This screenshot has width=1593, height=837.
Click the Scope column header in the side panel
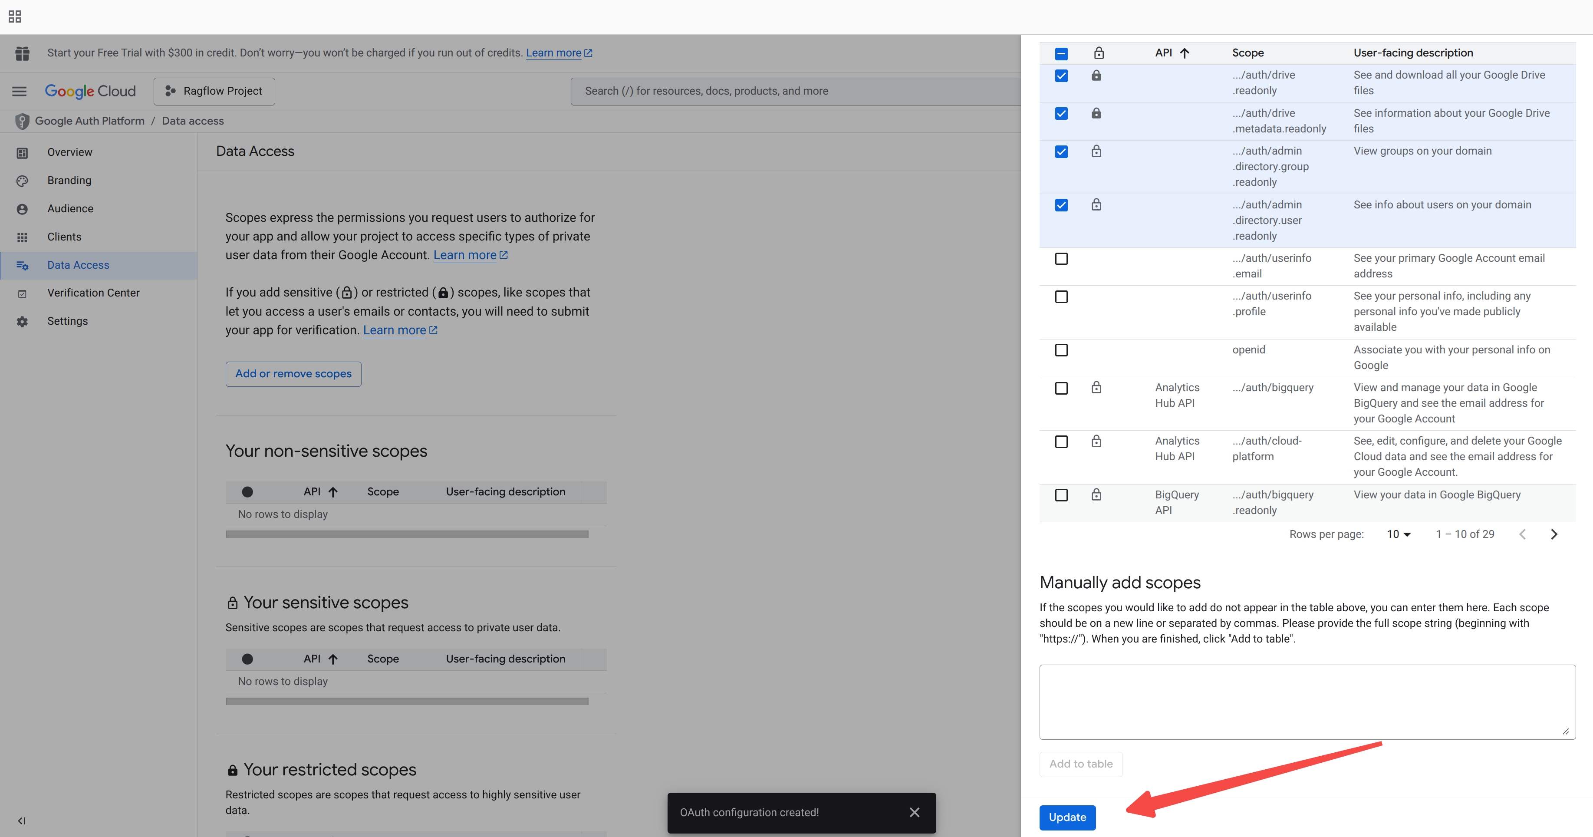(1248, 53)
